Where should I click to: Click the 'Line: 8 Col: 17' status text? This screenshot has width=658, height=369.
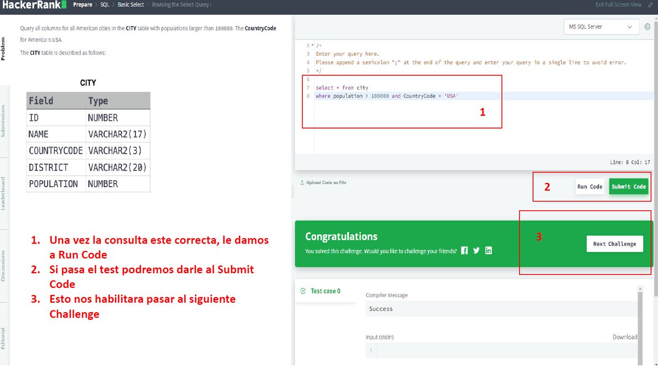629,162
